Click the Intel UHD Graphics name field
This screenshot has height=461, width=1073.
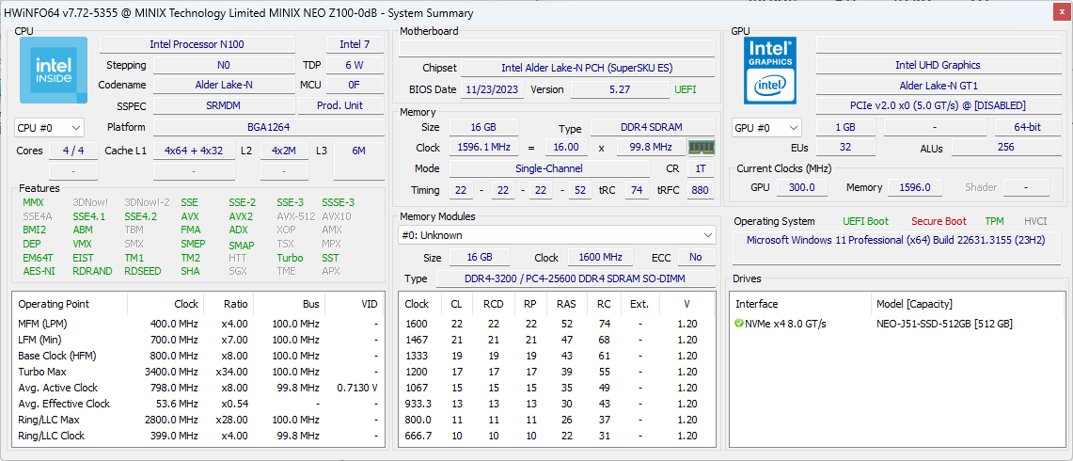938,65
